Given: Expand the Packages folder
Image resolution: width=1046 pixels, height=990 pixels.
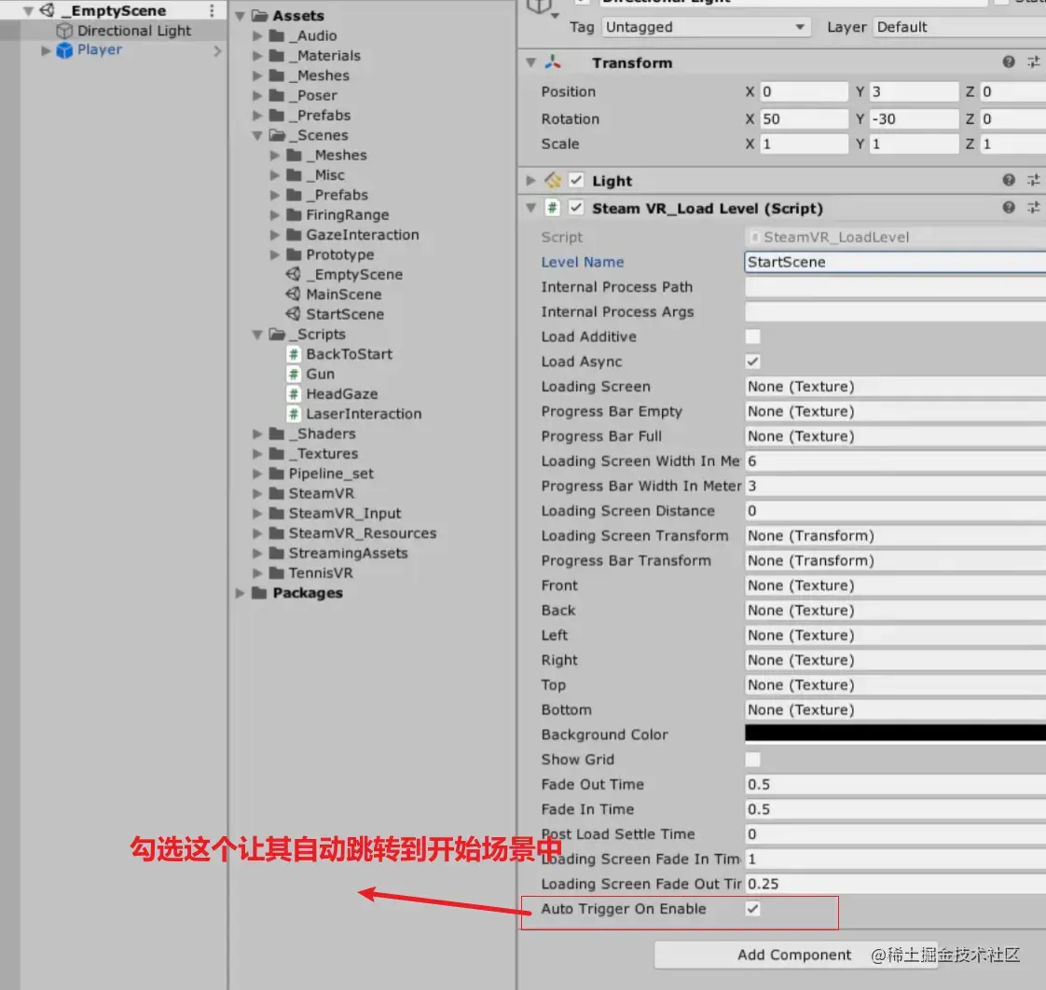Looking at the screenshot, I should [x=241, y=593].
